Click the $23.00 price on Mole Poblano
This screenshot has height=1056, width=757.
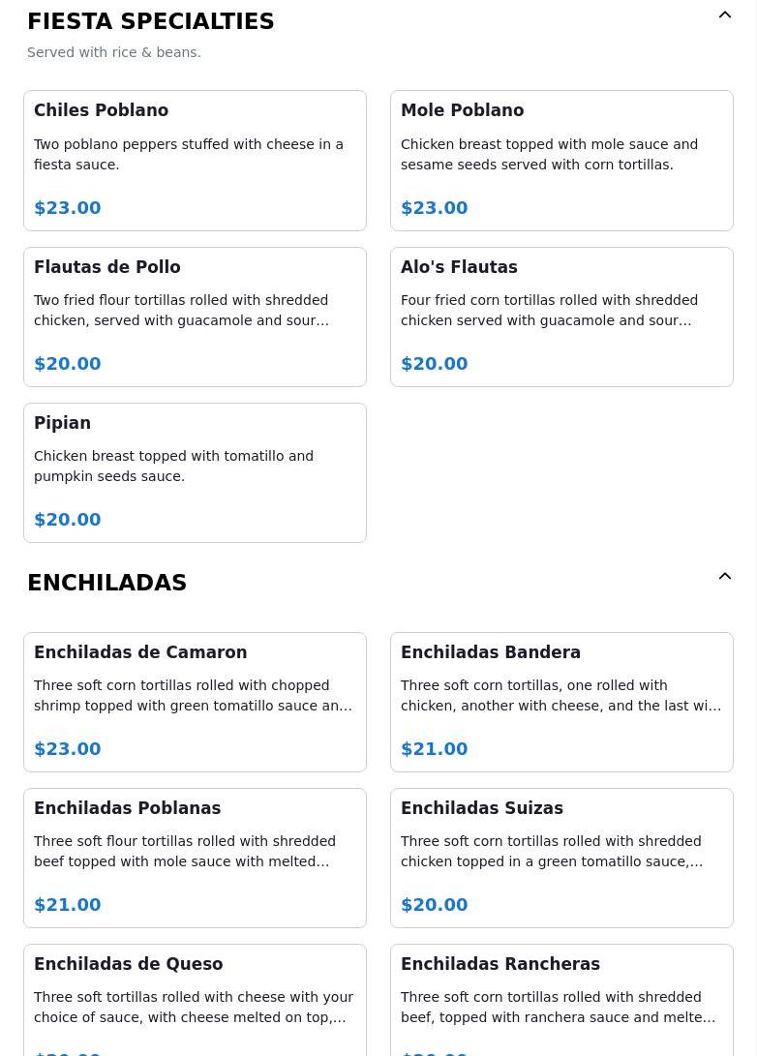pos(435,207)
